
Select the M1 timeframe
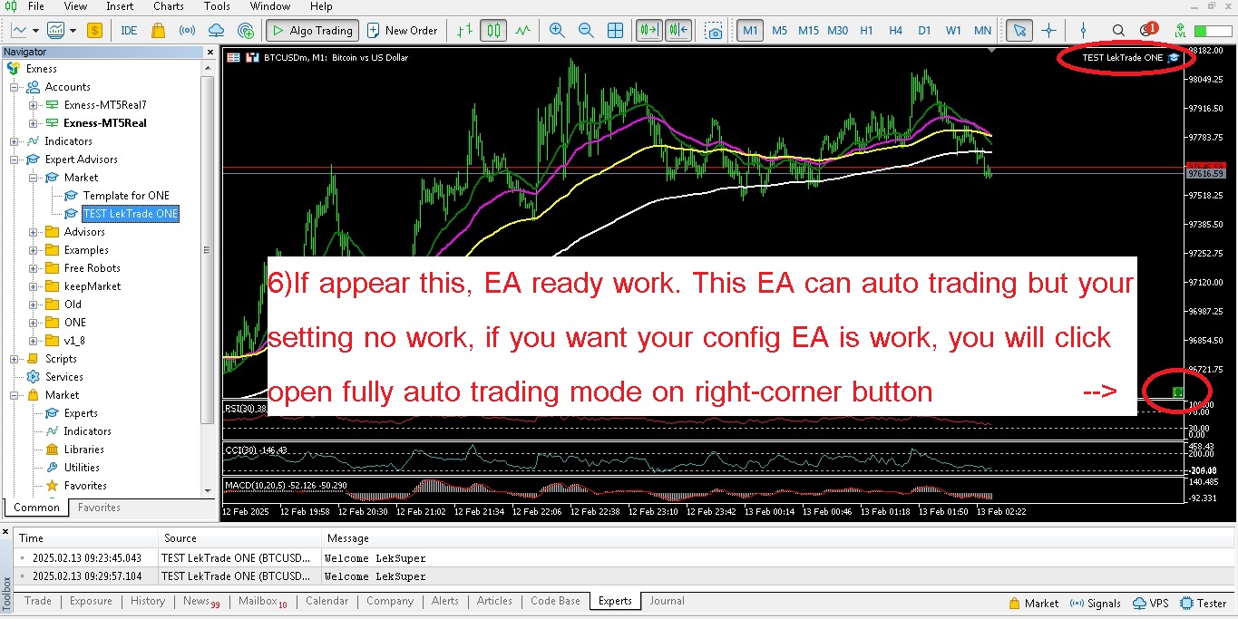(x=750, y=30)
